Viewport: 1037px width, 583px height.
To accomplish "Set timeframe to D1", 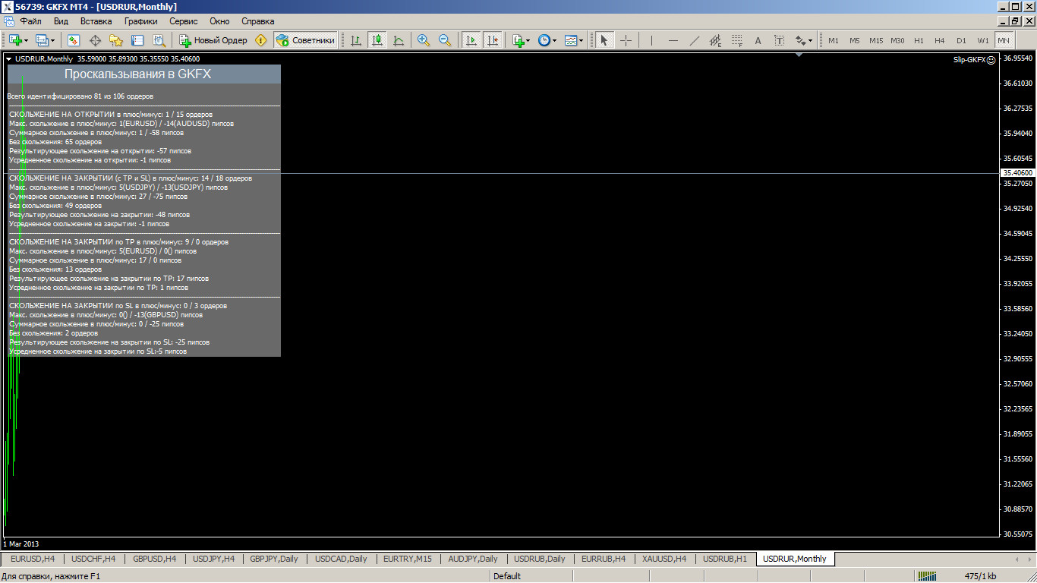I will tap(961, 40).
